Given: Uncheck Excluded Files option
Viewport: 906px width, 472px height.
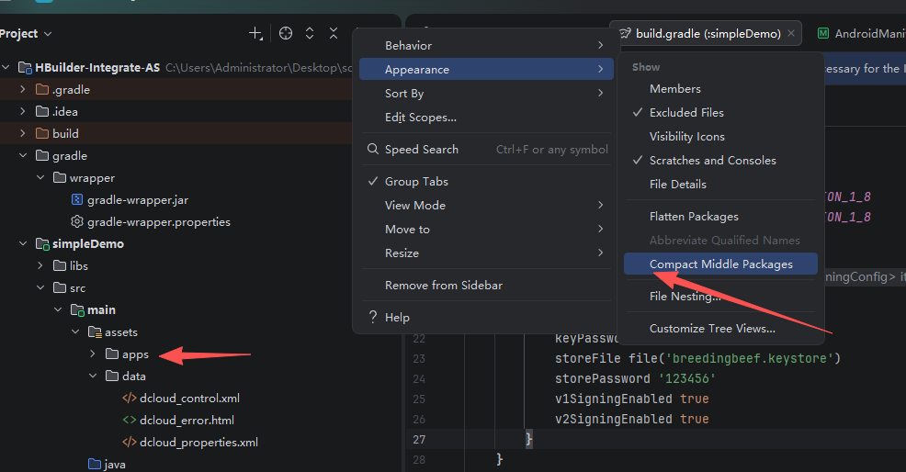Looking at the screenshot, I should coord(721,113).
